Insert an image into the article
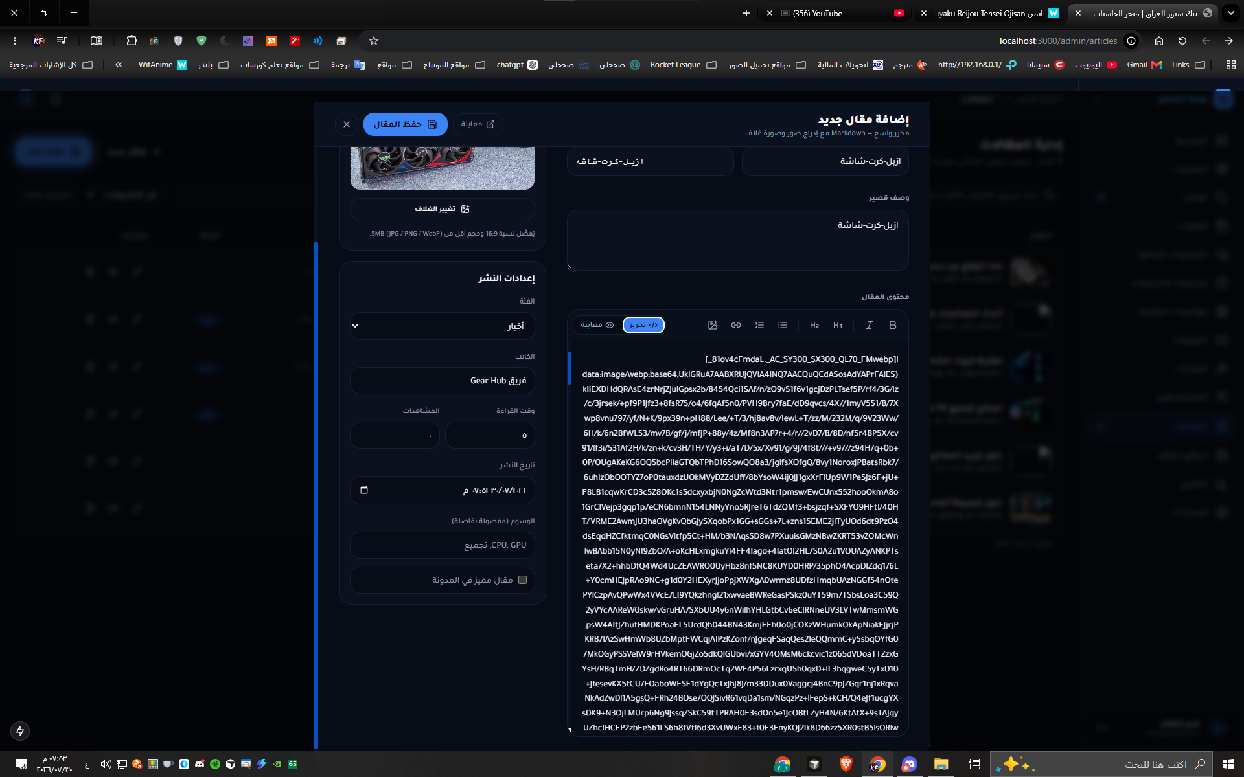This screenshot has width=1244, height=777. tap(713, 325)
